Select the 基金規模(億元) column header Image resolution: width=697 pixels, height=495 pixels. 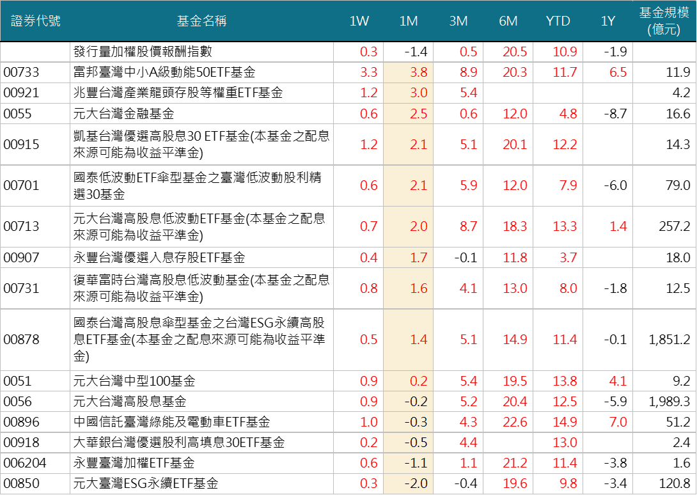click(664, 21)
